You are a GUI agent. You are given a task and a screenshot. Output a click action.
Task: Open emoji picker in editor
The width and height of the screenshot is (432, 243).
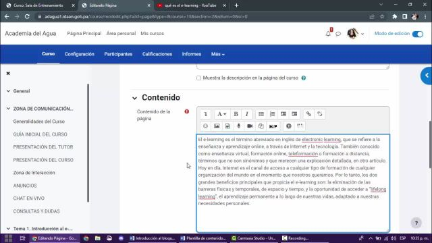coord(205,126)
